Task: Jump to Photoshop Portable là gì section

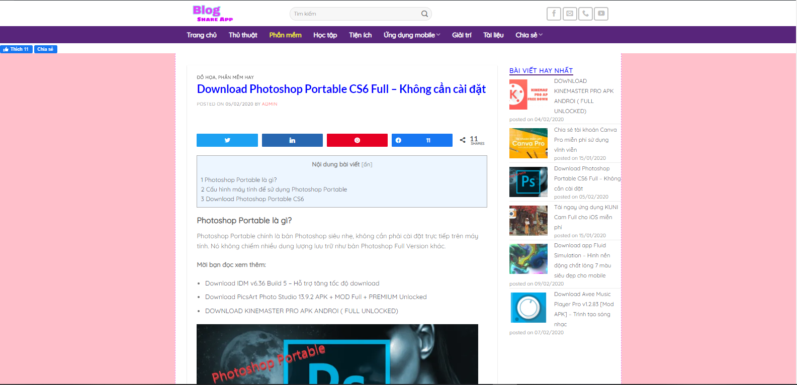Action: click(x=239, y=180)
